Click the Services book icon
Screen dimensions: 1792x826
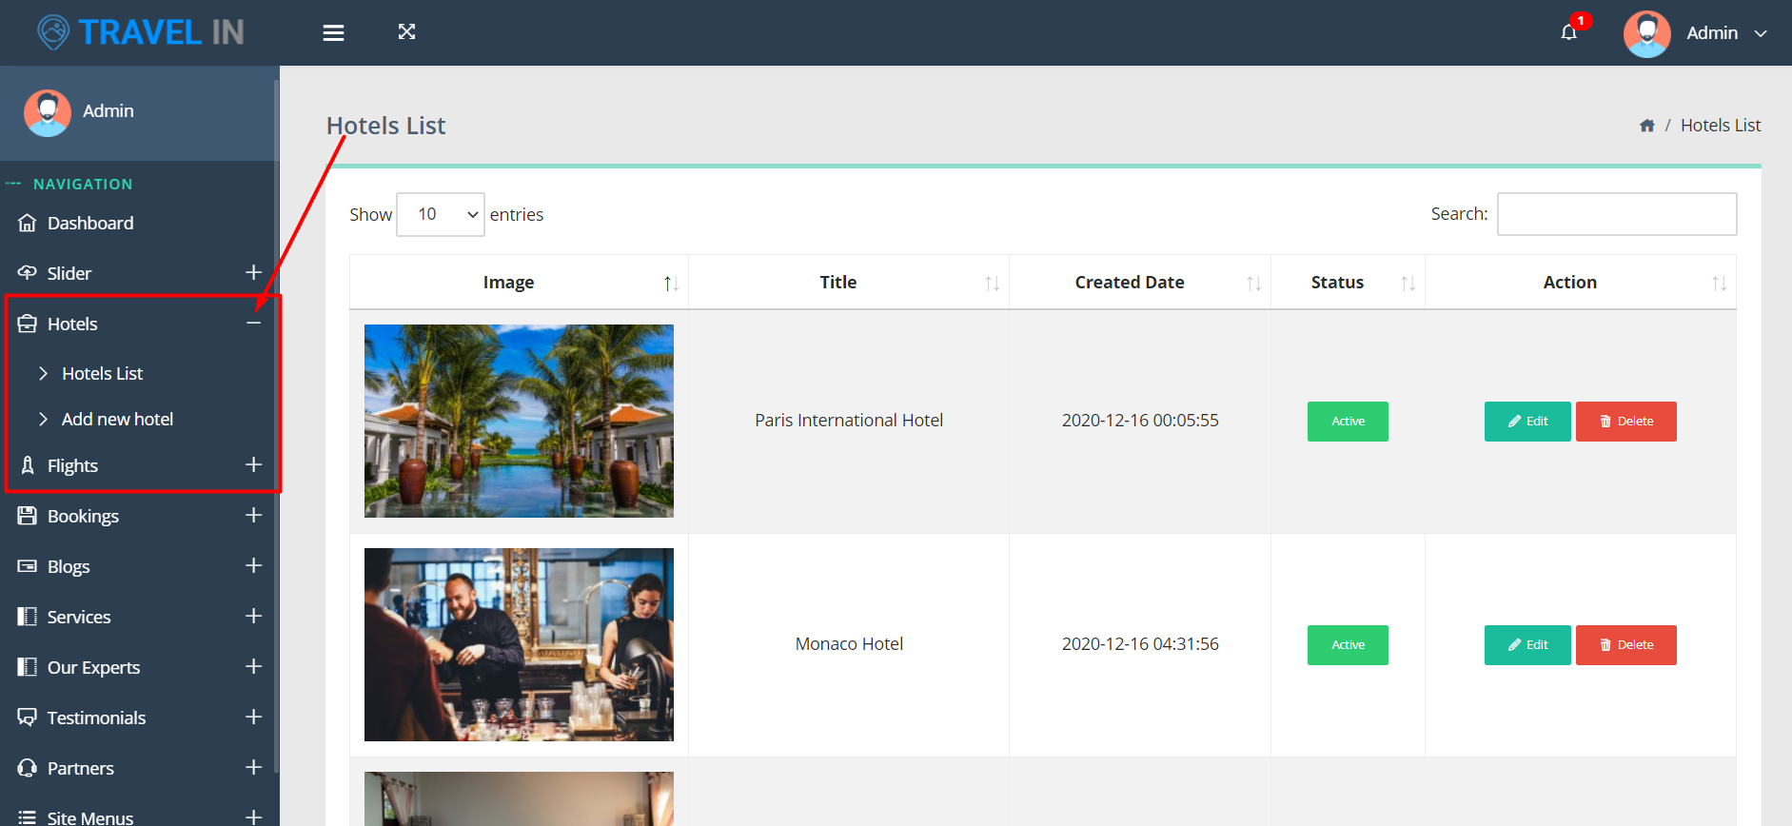point(27,617)
